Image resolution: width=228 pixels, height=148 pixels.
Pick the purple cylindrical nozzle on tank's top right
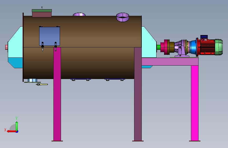point(123,17)
